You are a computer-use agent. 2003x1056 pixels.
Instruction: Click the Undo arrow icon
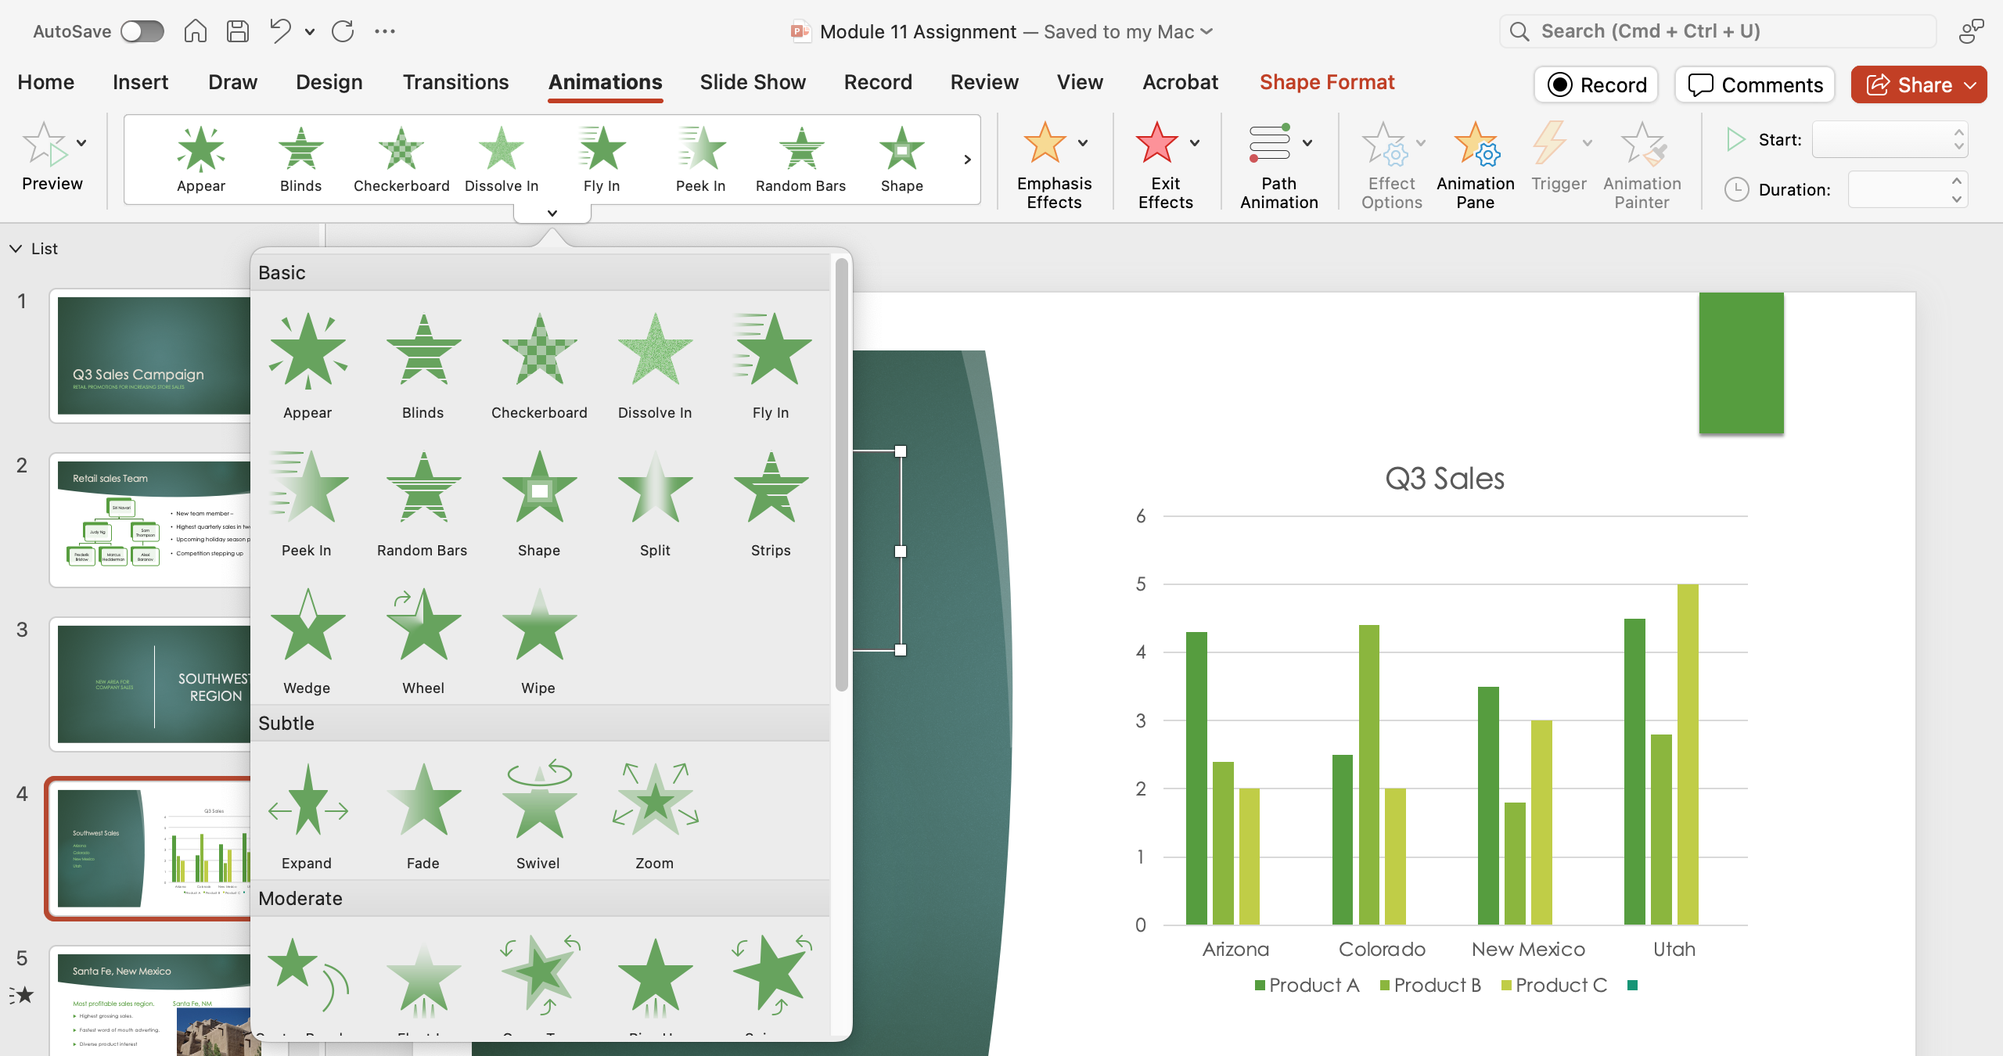280,31
